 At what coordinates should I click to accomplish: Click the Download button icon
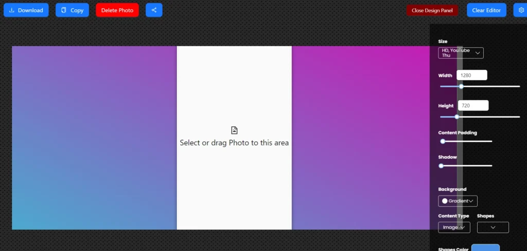tap(12, 10)
